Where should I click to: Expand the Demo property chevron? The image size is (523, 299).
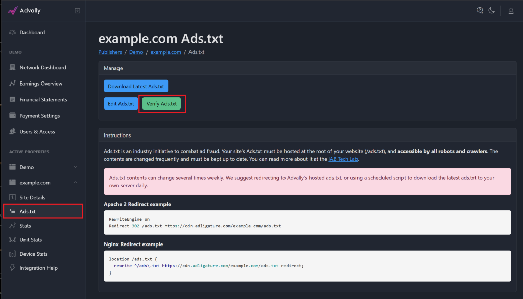76,167
